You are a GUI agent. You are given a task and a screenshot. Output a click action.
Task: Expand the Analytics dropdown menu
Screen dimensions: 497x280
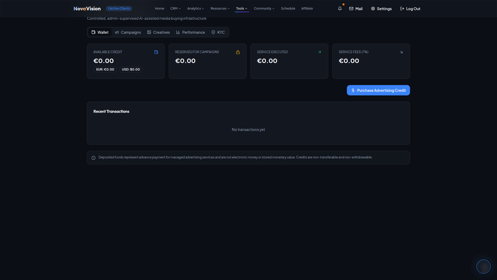coord(195,9)
